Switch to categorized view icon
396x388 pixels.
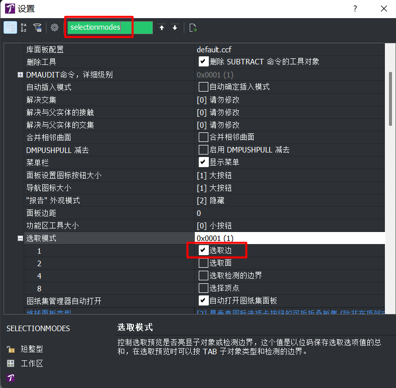(11, 28)
